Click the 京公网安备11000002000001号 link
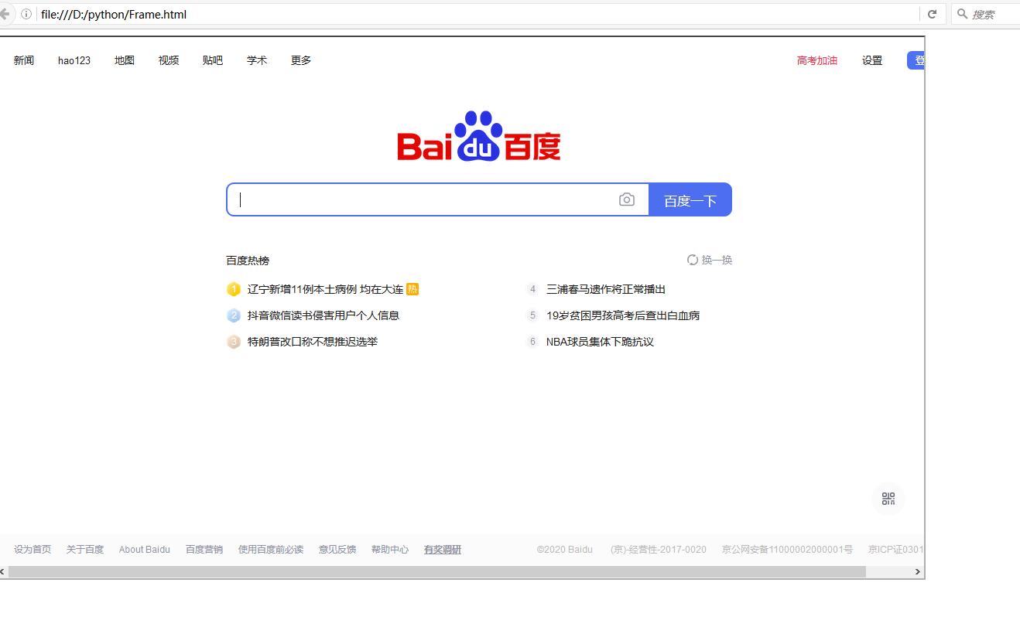Screen dimensions: 1020x644 (x=788, y=550)
